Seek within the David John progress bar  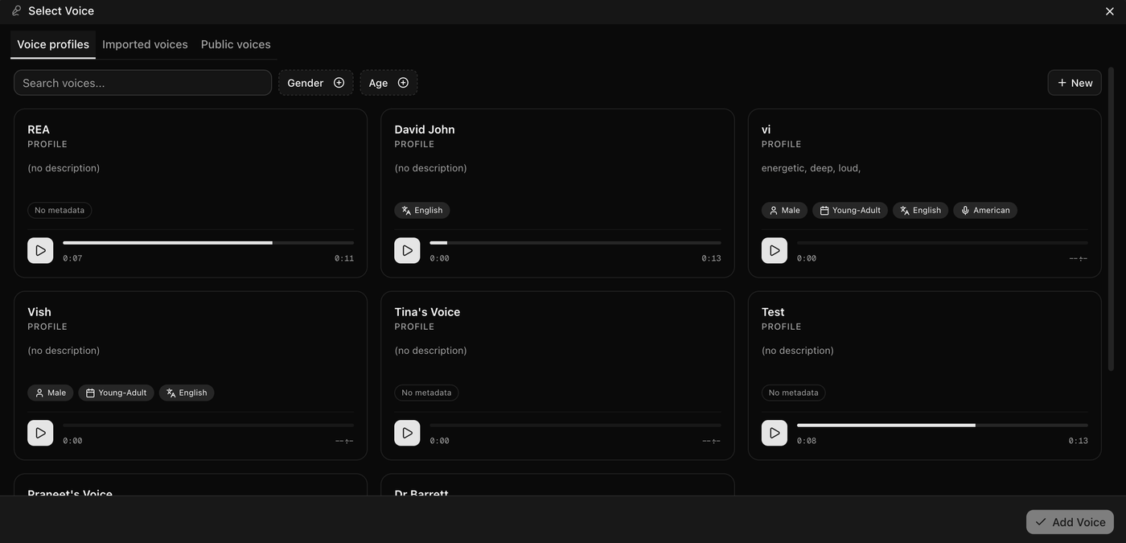click(575, 243)
